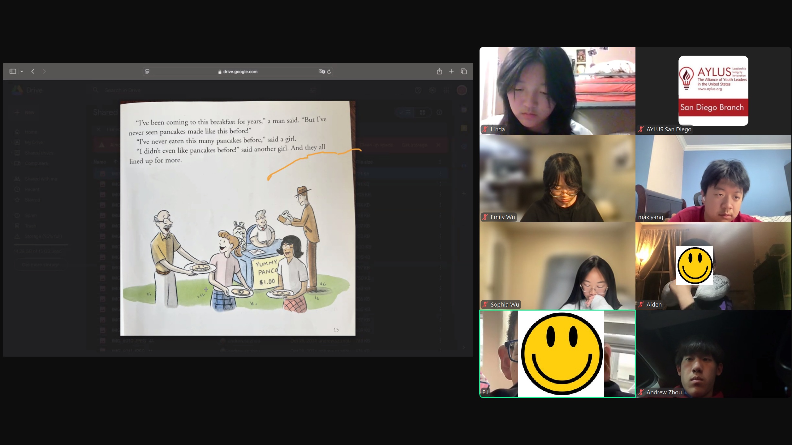Viewport: 792px width, 445px height.
Task: Expand the Shared drives tree arrow
Action: pyautogui.click(x=12, y=153)
